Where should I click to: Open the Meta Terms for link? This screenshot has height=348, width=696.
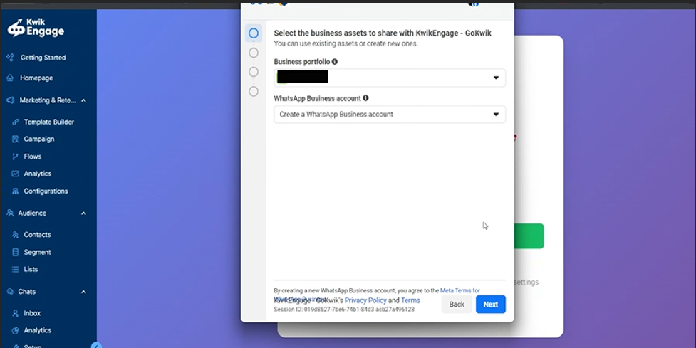click(x=460, y=291)
